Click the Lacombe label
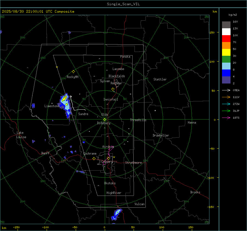247x231 pixels. tap(118, 69)
